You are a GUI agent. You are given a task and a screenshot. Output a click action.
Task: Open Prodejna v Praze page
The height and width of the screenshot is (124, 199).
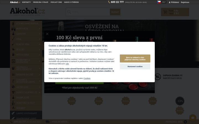tap(41, 2)
